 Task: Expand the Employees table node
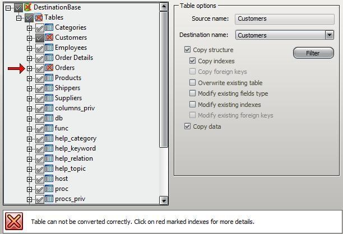(29, 48)
